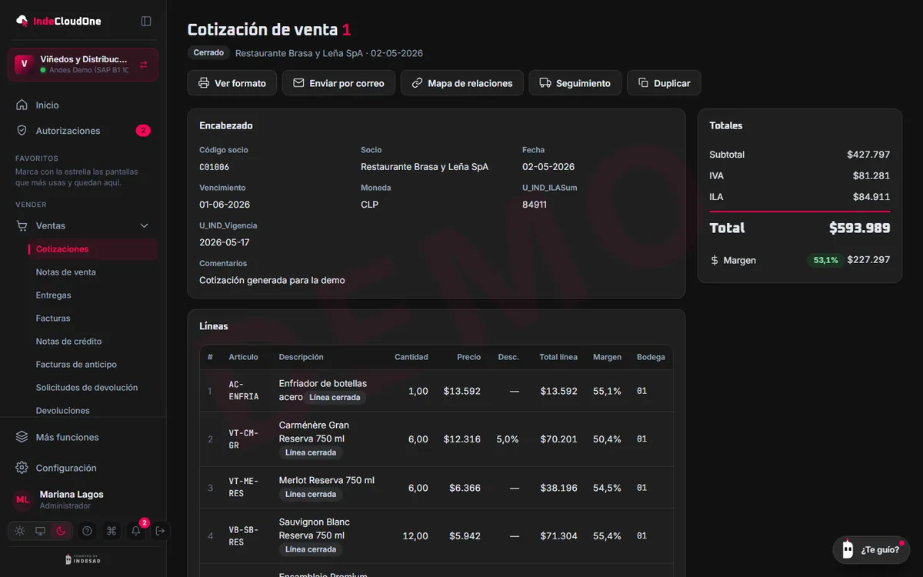Open Solicitudes de devolución
The width and height of the screenshot is (923, 577).
(x=87, y=388)
